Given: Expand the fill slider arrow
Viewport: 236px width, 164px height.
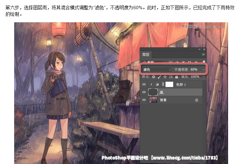Looking at the screenshot, I should [x=204, y=77].
